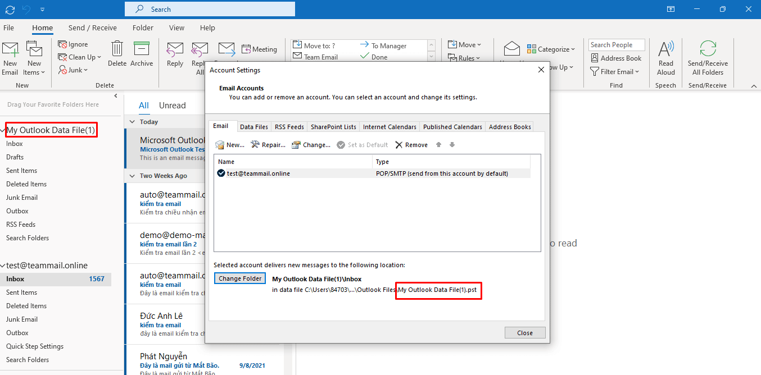Open the Clean Up menu in ribbon

(x=80, y=57)
